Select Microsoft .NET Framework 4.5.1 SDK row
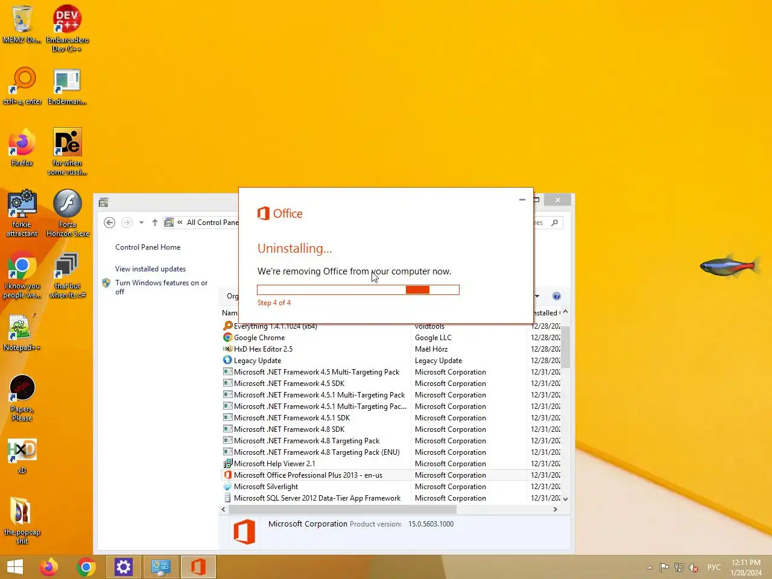Image resolution: width=772 pixels, height=579 pixels. 291,418
